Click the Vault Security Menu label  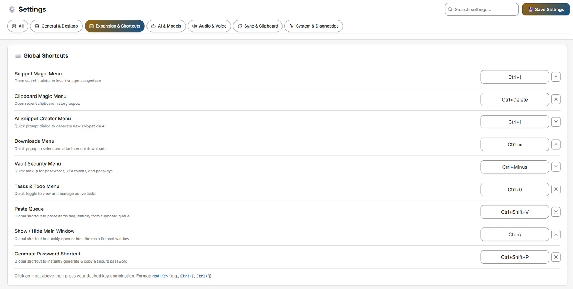click(x=38, y=163)
